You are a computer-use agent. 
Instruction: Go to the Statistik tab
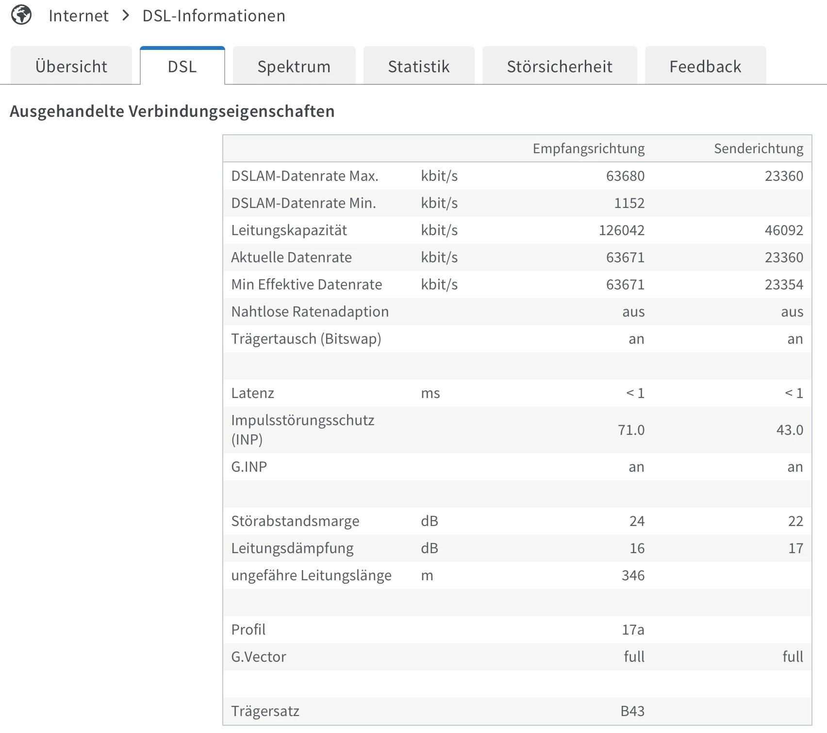click(419, 66)
